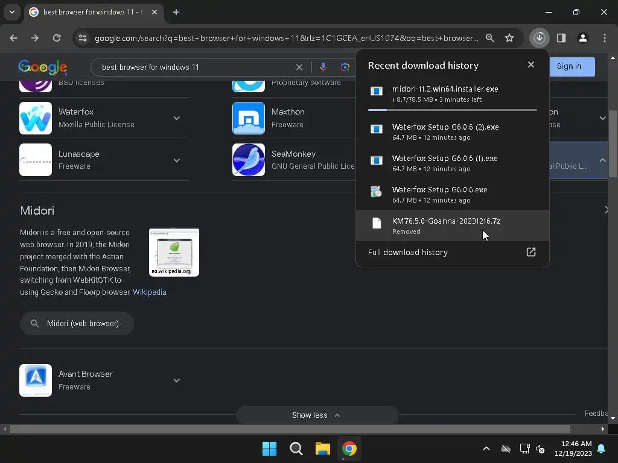Close the Recent download history popup
Image resolution: width=618 pixels, height=463 pixels.
[531, 65]
